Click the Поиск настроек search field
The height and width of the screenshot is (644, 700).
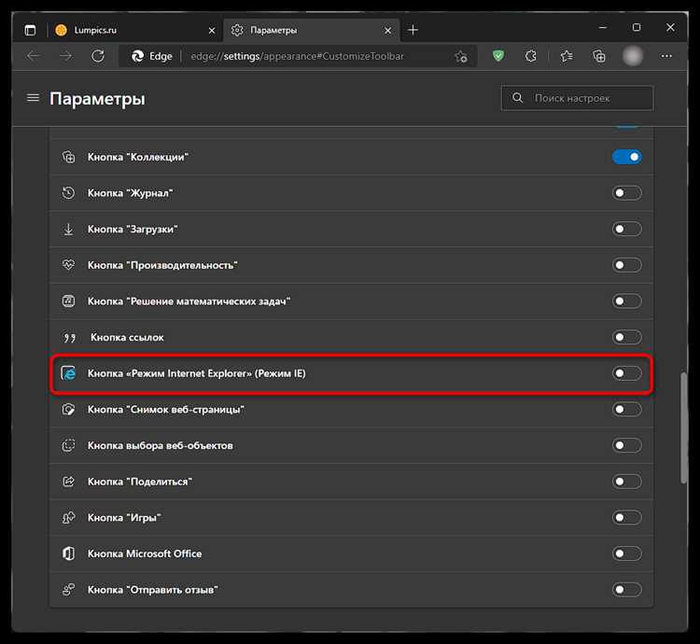(x=577, y=98)
